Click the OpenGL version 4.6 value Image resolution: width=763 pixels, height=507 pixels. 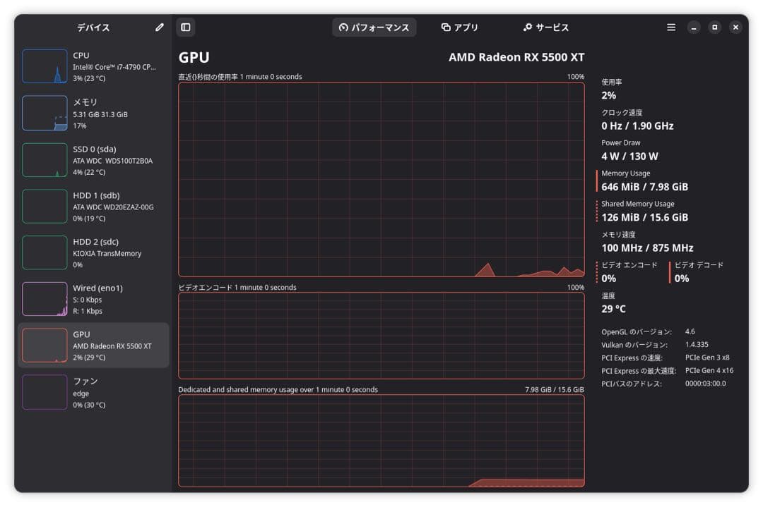tap(690, 331)
